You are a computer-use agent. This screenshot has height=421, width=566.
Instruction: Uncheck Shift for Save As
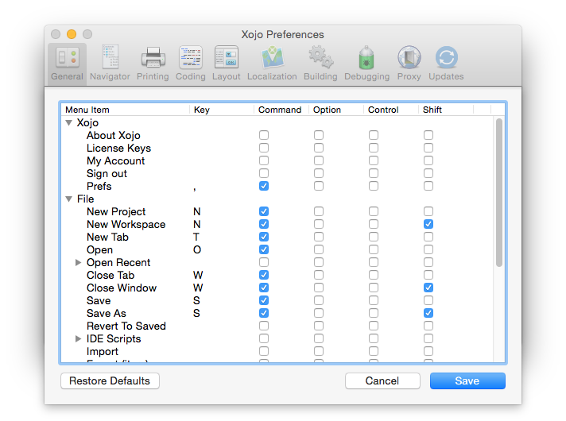tap(428, 313)
